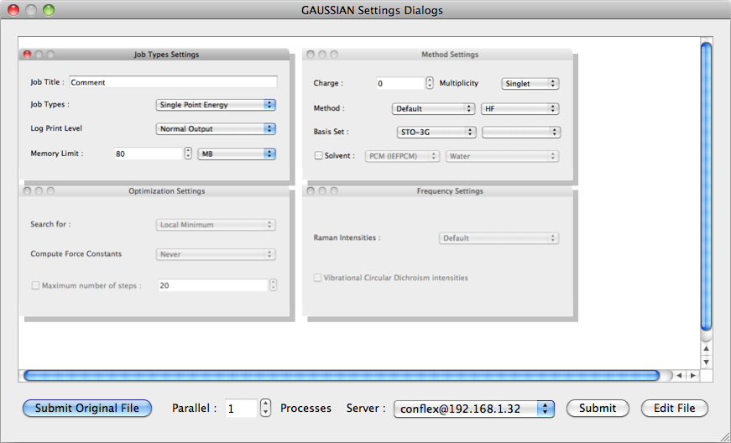Close the GAUSSIAN Settings Dialogs window
Image resolution: width=731 pixels, height=443 pixels.
point(13,10)
